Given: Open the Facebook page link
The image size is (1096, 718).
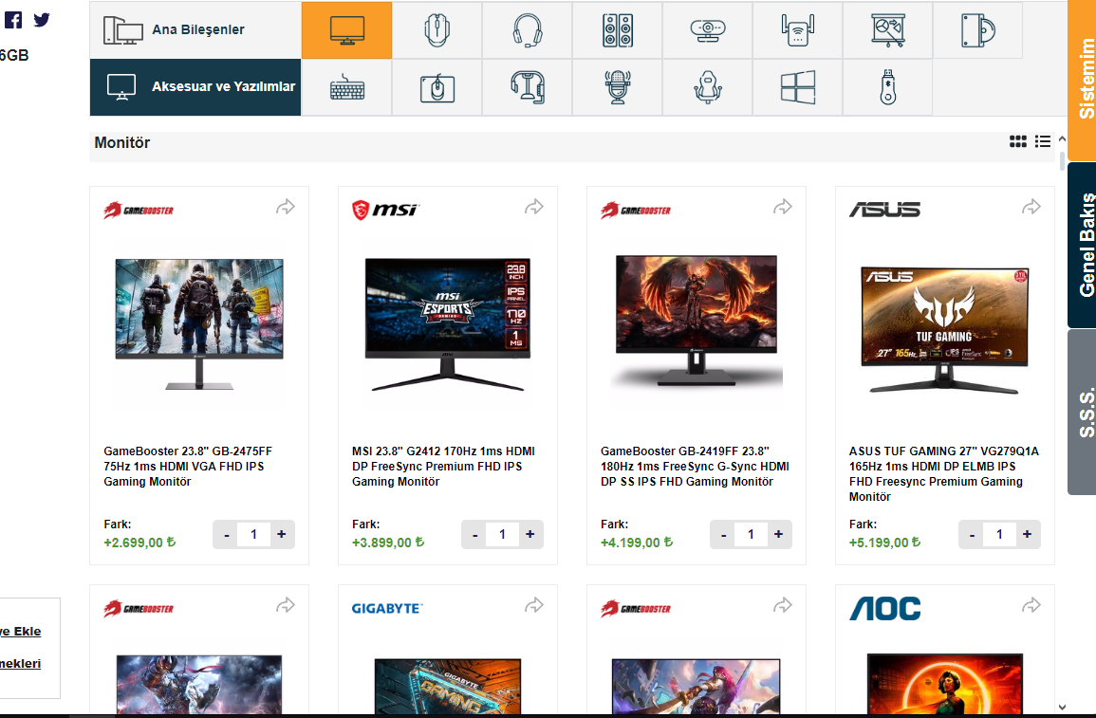Looking at the screenshot, I should pos(13,20).
